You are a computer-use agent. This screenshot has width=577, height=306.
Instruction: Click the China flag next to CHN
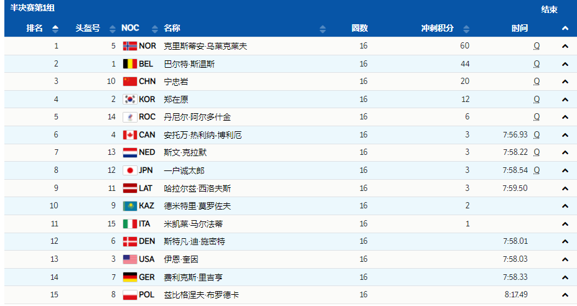click(x=129, y=81)
